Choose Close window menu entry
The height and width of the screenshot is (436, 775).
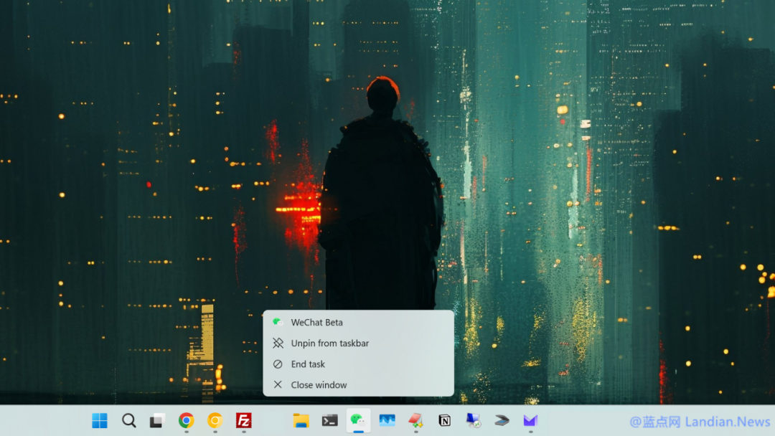click(x=358, y=384)
